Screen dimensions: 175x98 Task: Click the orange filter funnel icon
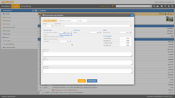pyautogui.click(x=113, y=6)
